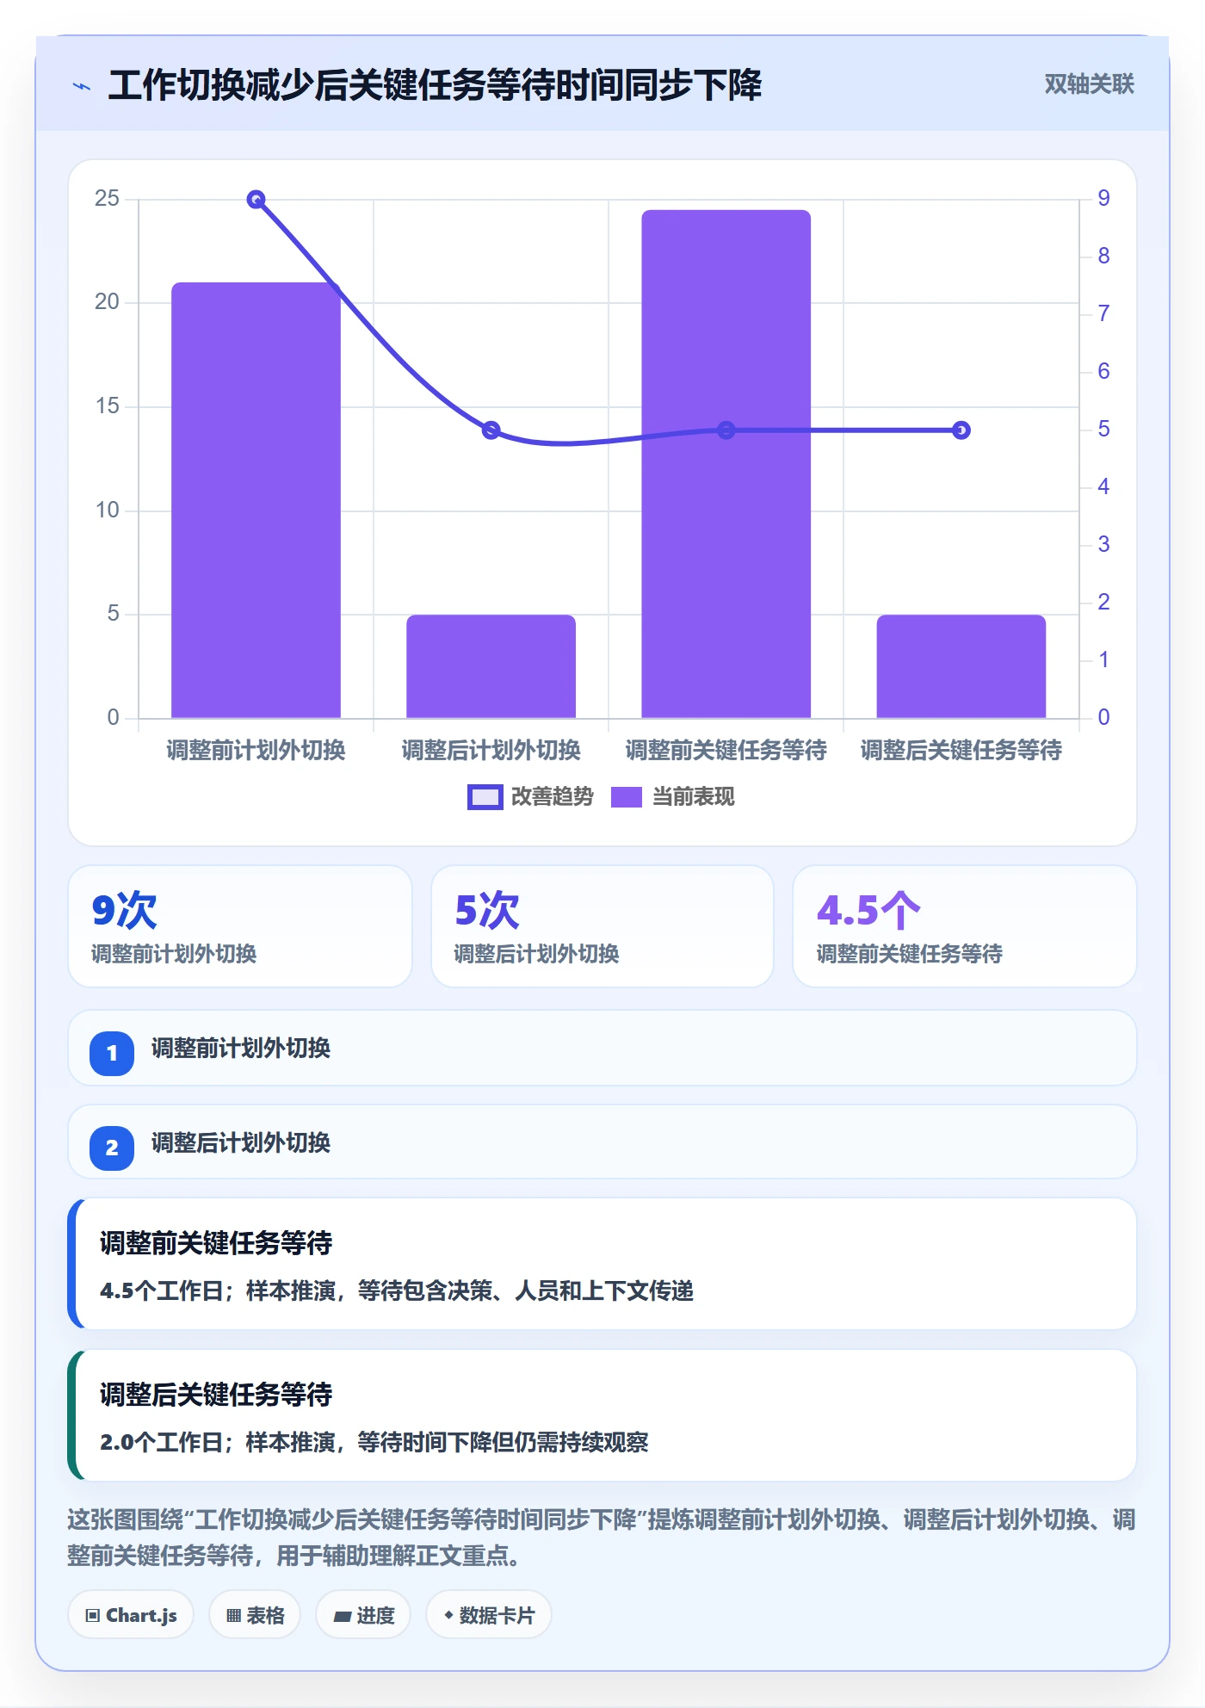This screenshot has height=1708, width=1205.
Task: Toggle 当前表现 legend swatch
Action: [627, 797]
